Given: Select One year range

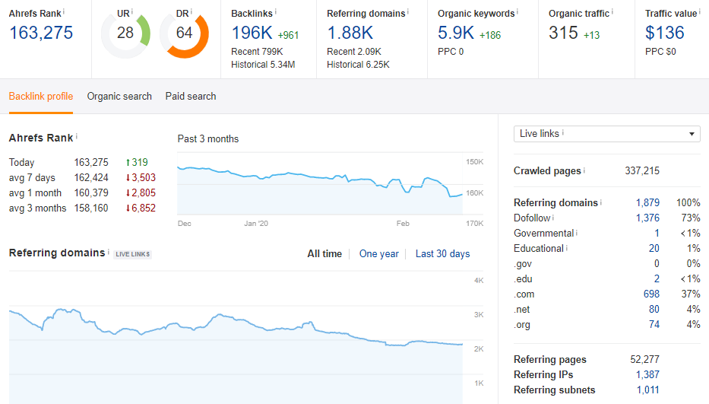Looking at the screenshot, I should 379,253.
